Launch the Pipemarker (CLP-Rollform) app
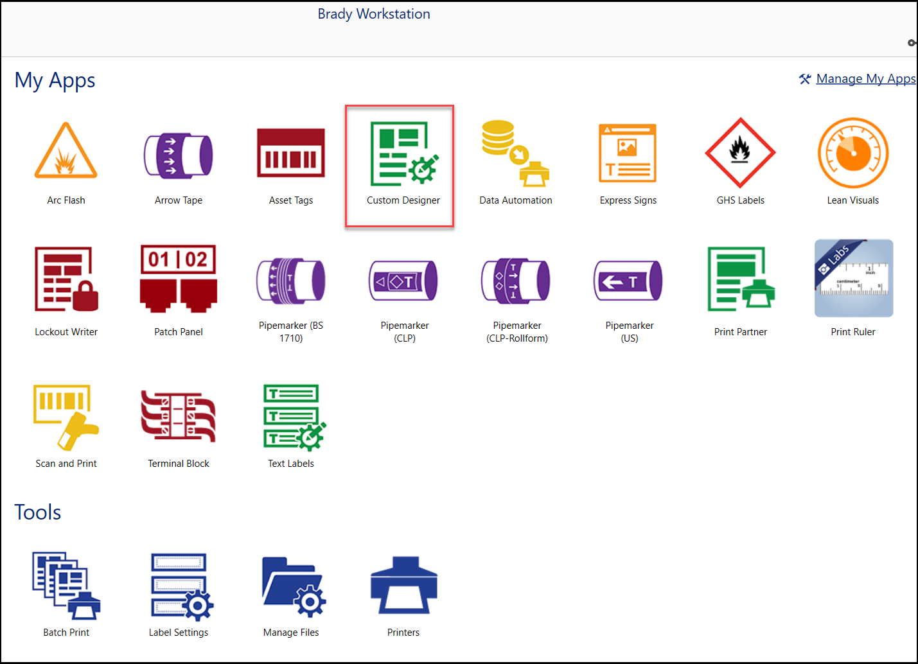 pos(516,281)
